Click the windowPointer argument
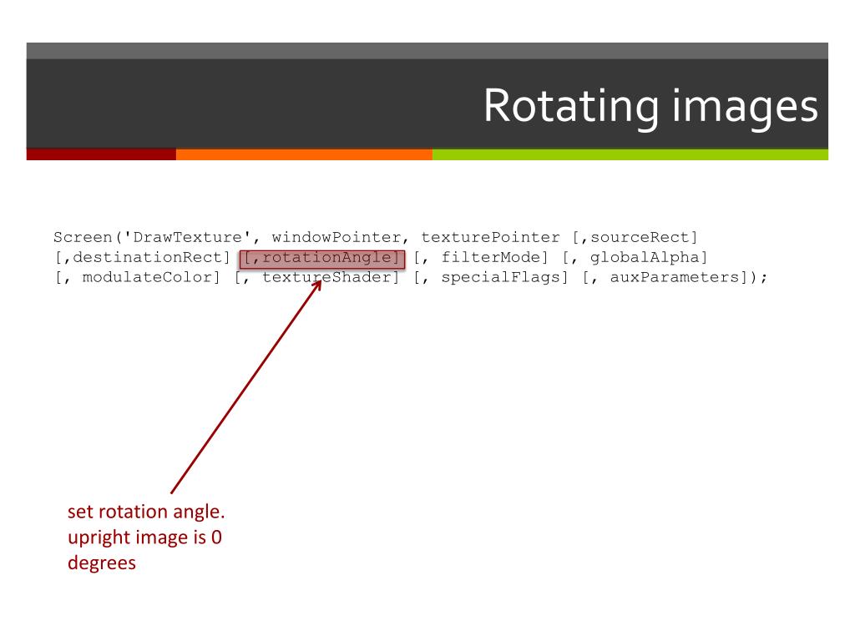This screenshot has height=641, width=855. [x=337, y=238]
